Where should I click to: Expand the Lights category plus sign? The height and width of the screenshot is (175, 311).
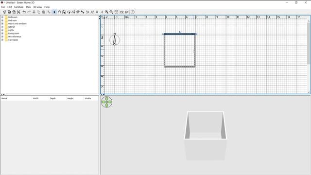(x=2, y=30)
